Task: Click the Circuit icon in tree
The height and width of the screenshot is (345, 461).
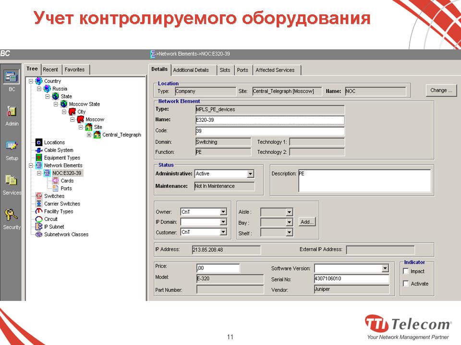Action: [x=39, y=219]
